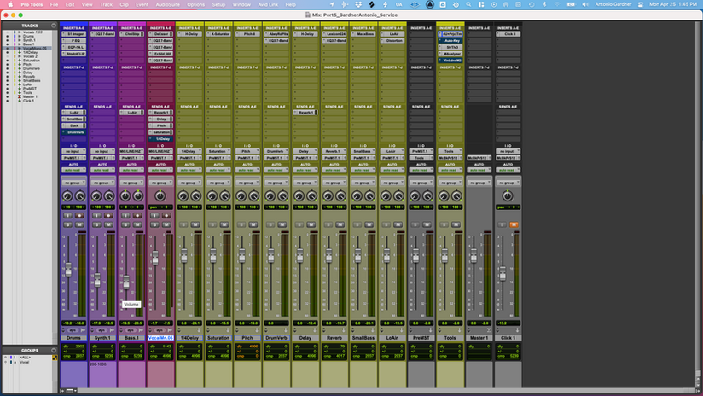Screen dimensions: 703x396
Task: Open the Window menu
Action: tap(241, 4)
